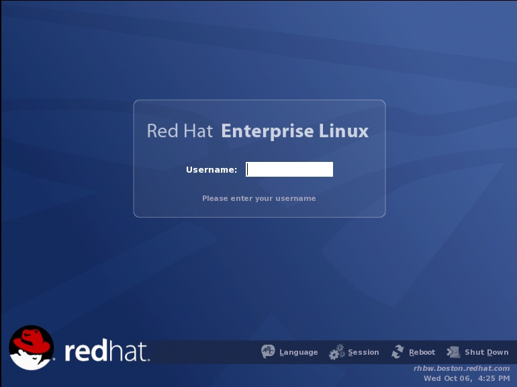This screenshot has width=517, height=387.
Task: Click the Shut Down icon
Action: (x=454, y=352)
